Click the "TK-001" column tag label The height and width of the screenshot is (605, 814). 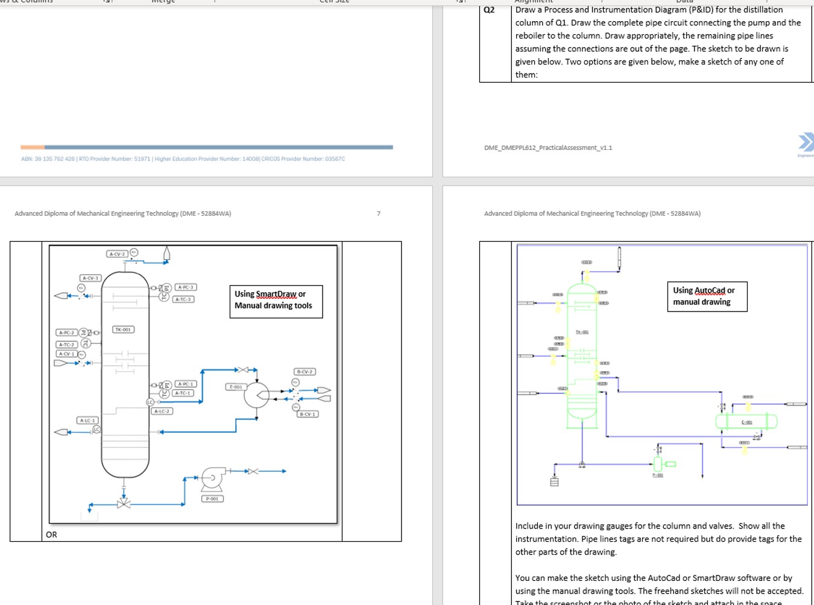123,330
